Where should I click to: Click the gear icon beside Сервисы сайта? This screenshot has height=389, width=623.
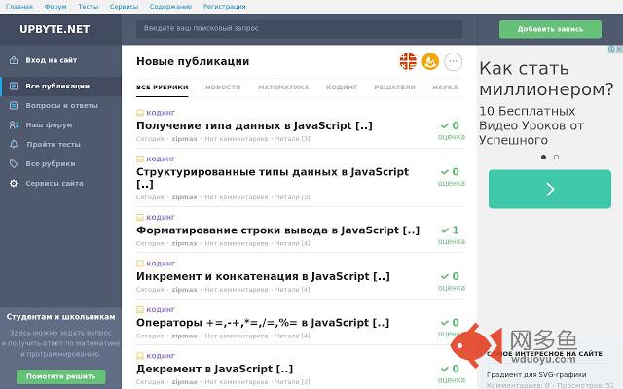pyautogui.click(x=14, y=183)
